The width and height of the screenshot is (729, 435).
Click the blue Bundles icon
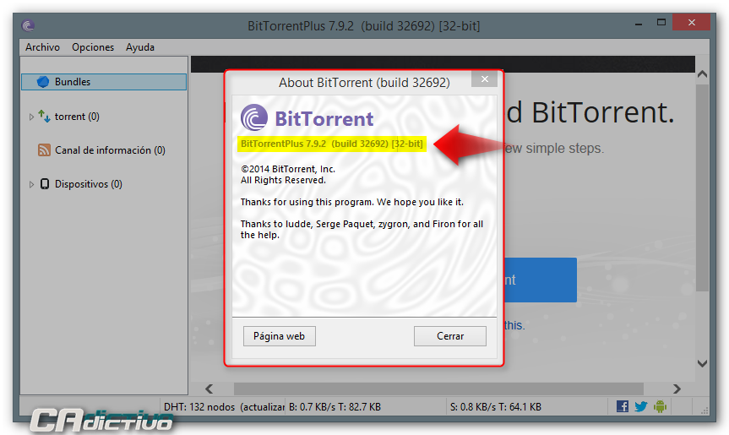[43, 82]
